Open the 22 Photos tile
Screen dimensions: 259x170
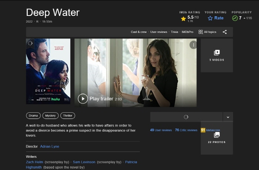point(217,138)
